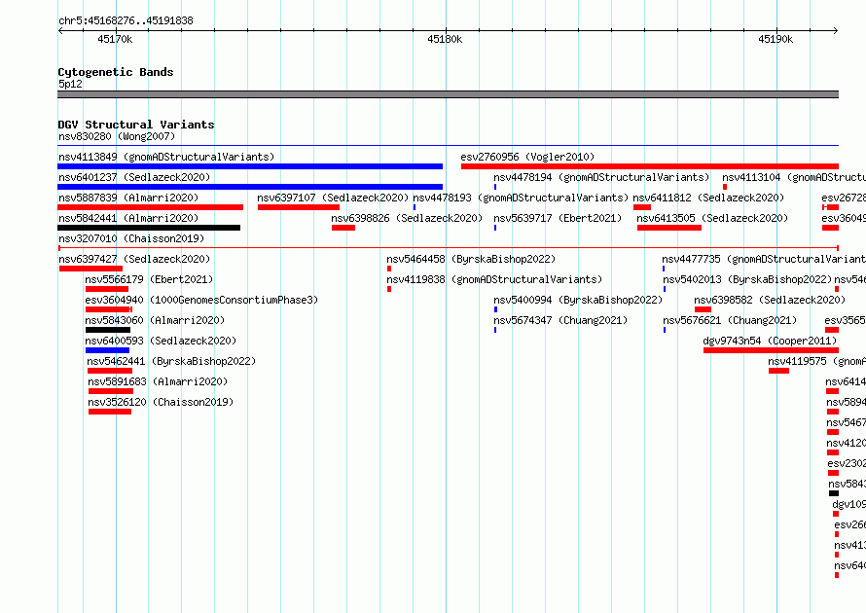Viewport: 866px width, 613px height.
Task: Click the gray 5p12 cytogenetic band bar
Action: click(448, 94)
